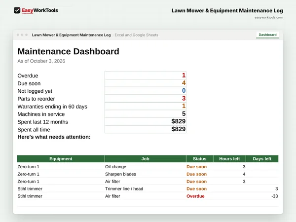Select the Oil change job cell
The height and width of the screenshot is (222, 296).
(x=146, y=167)
